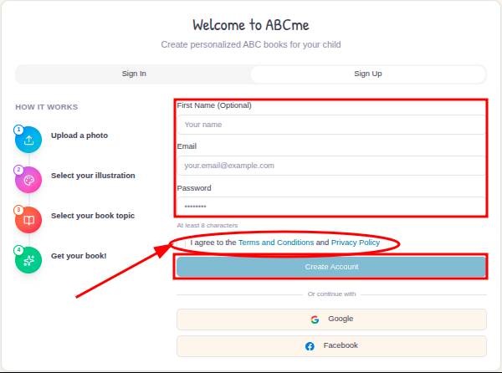
Task: Switch to the Sign In tab
Action: (134, 74)
